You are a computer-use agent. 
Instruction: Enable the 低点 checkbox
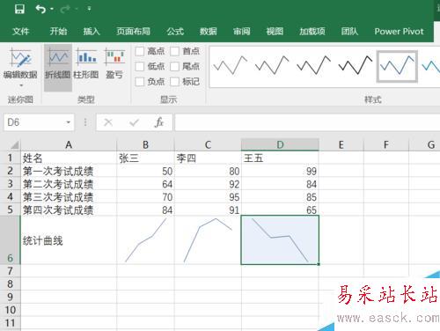(x=140, y=66)
